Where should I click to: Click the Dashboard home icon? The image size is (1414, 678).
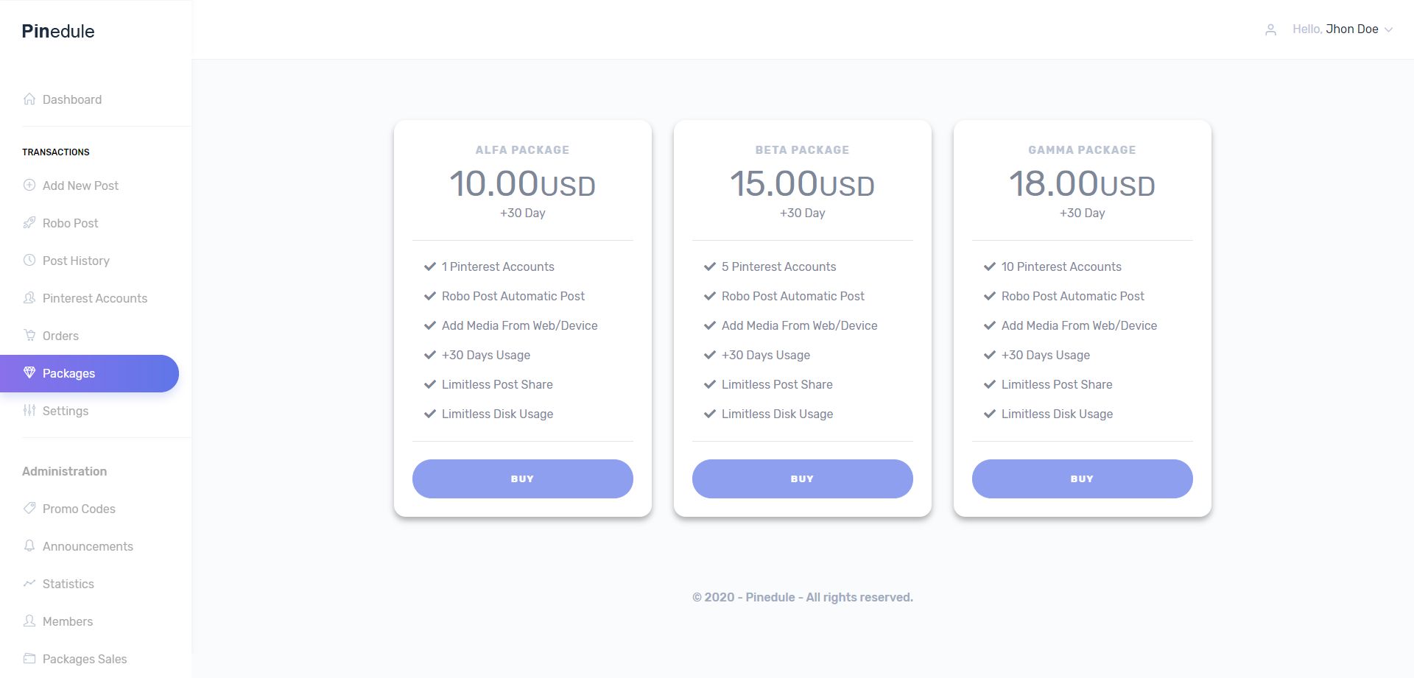click(x=29, y=99)
